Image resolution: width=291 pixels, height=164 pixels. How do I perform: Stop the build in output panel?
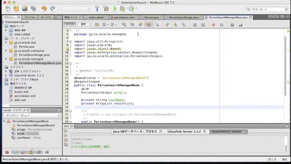[x=65, y=140]
